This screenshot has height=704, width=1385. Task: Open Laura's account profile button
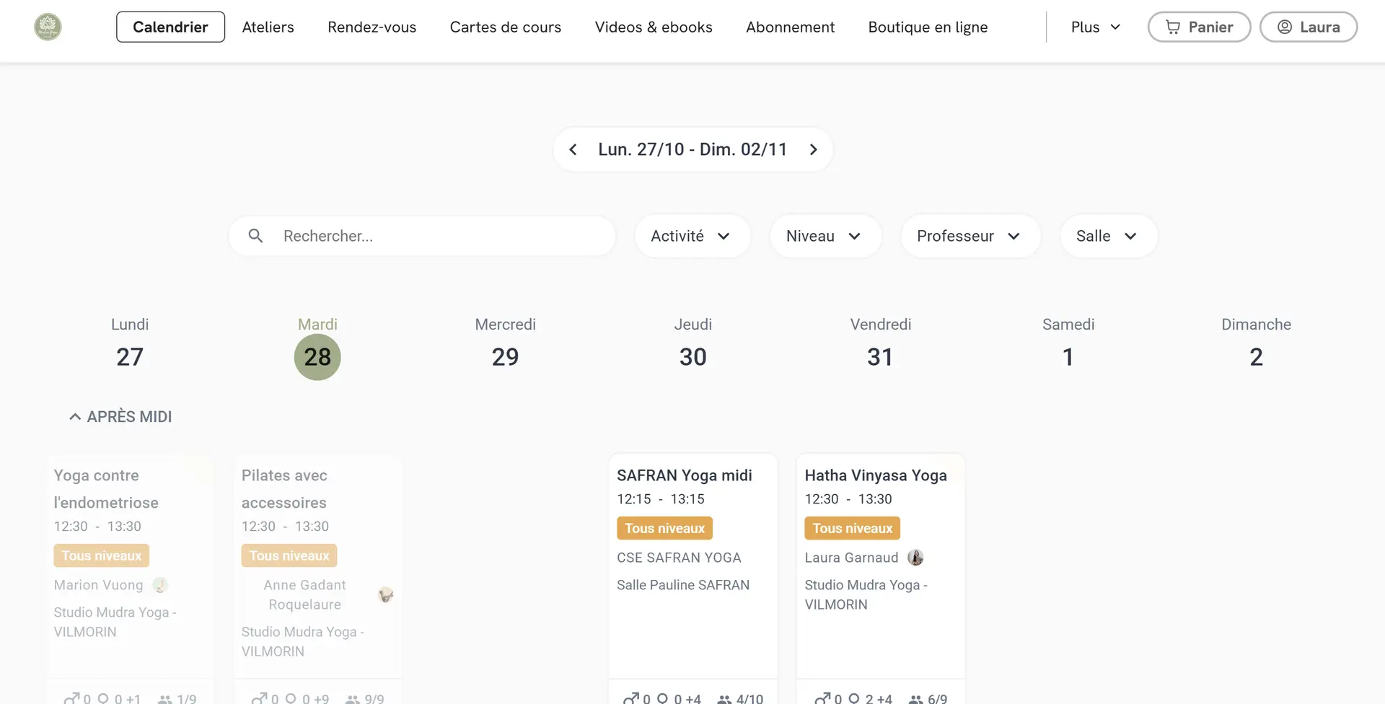tap(1308, 27)
